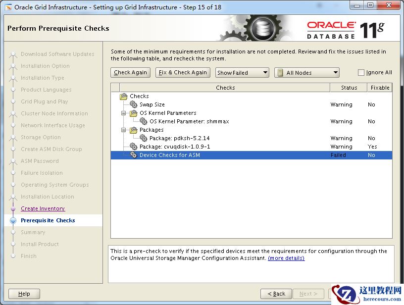
Task: Select Create ASM Disk Group step
Action: (51, 149)
